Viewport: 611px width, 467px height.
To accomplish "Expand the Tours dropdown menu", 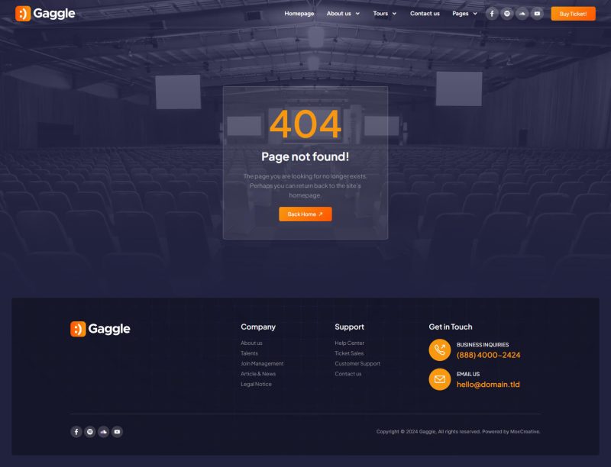I will [x=384, y=14].
